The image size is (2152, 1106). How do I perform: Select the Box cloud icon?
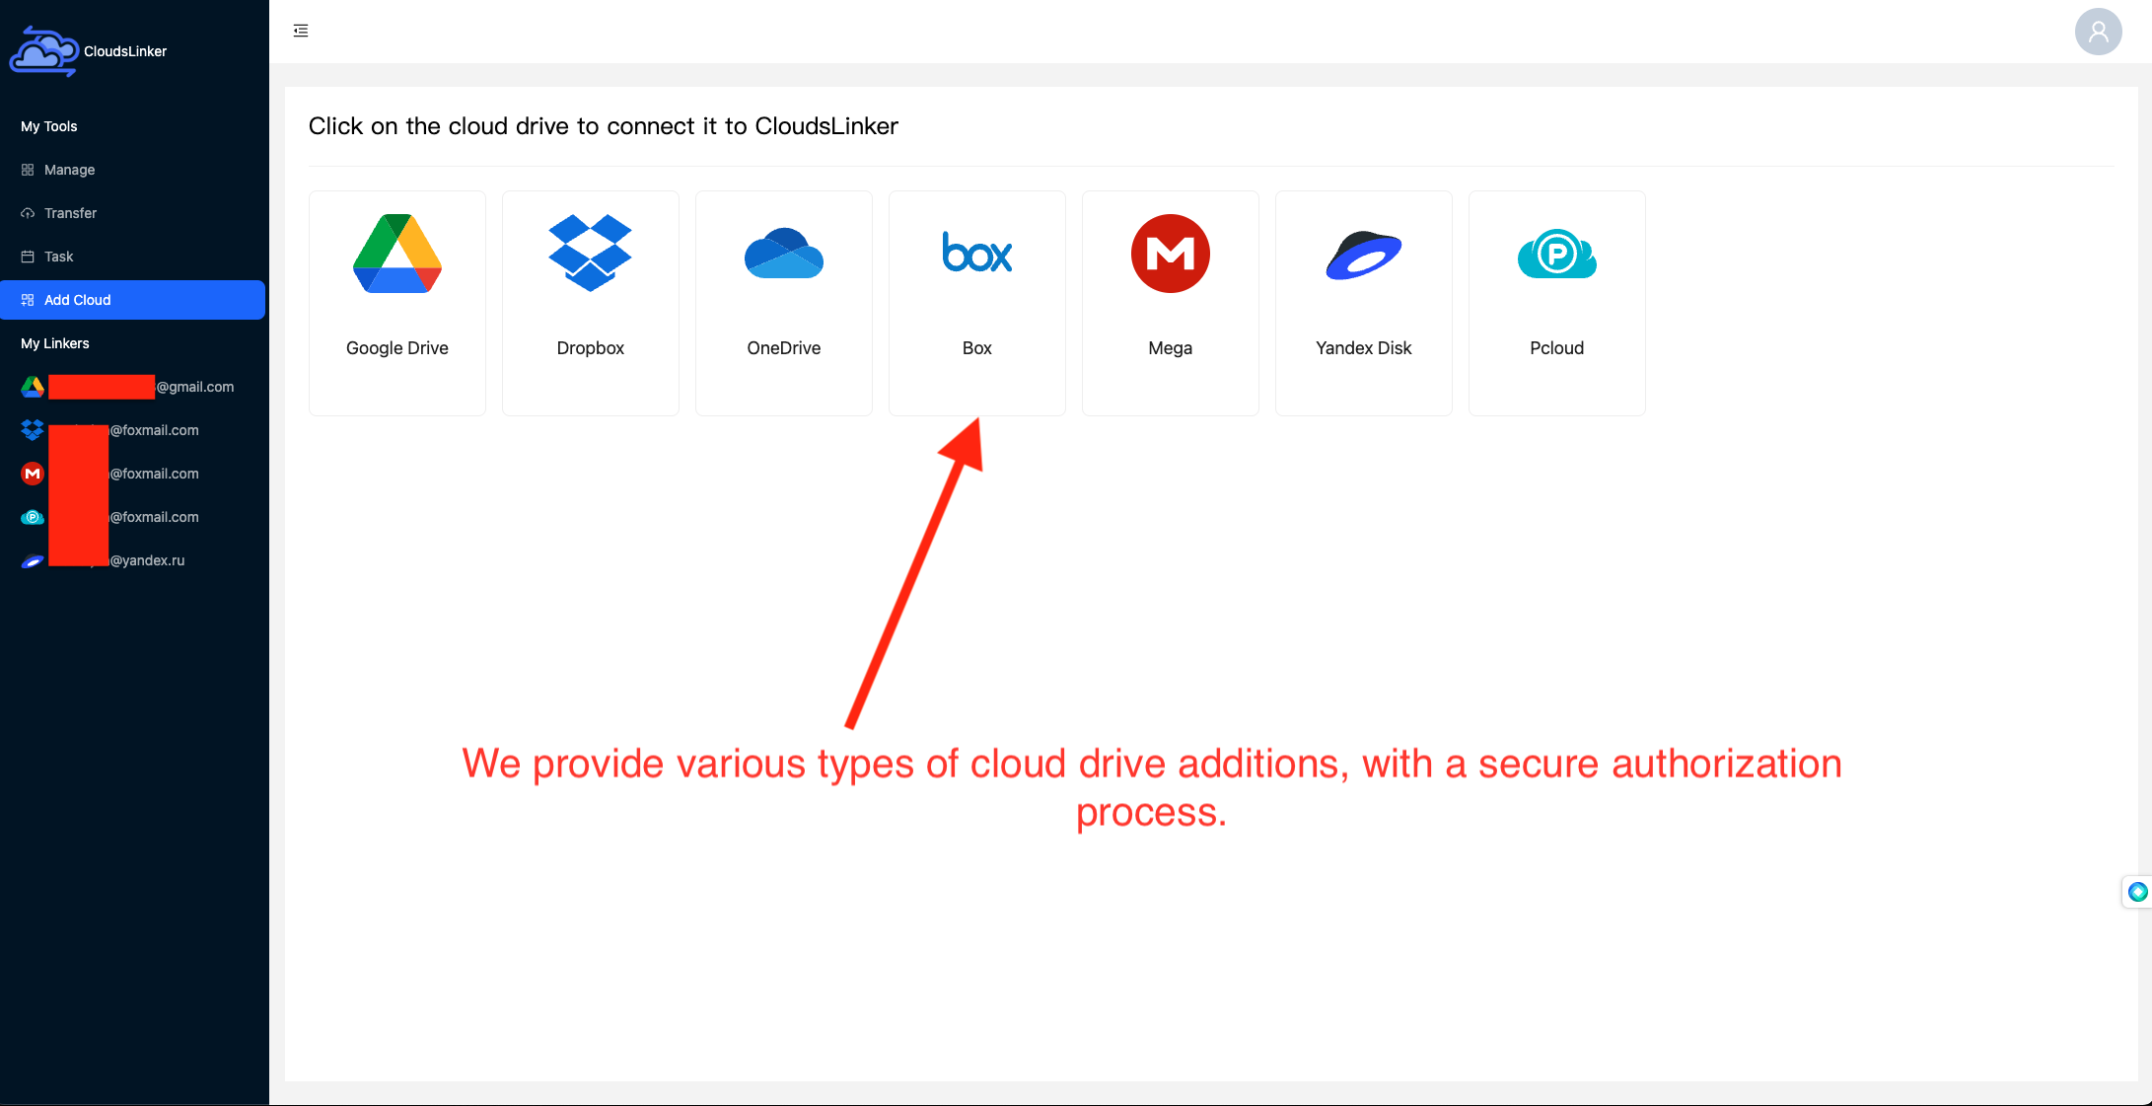point(976,254)
